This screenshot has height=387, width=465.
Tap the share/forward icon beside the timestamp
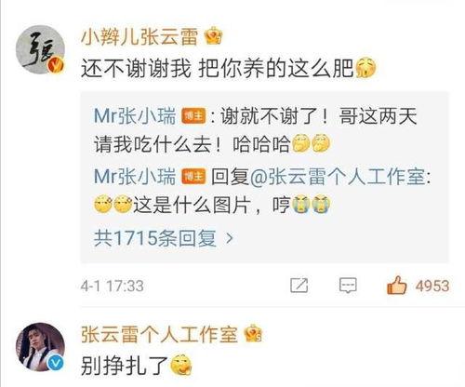(x=299, y=286)
